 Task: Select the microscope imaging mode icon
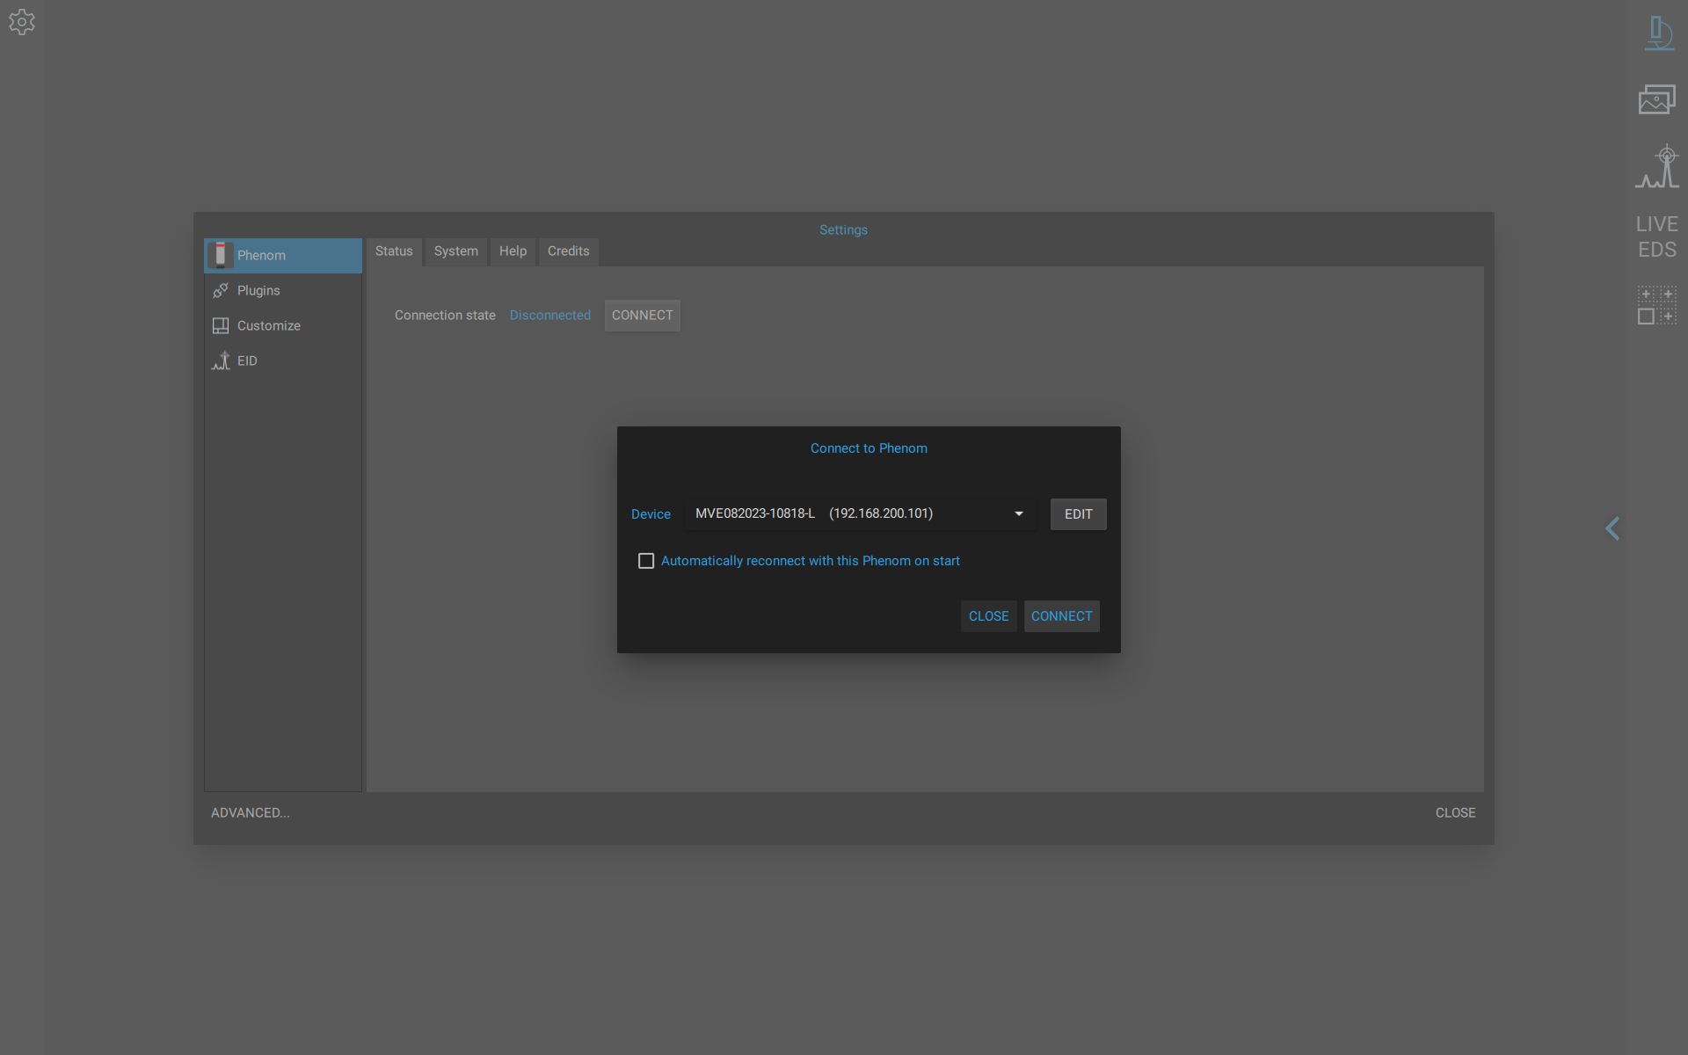(x=1658, y=33)
